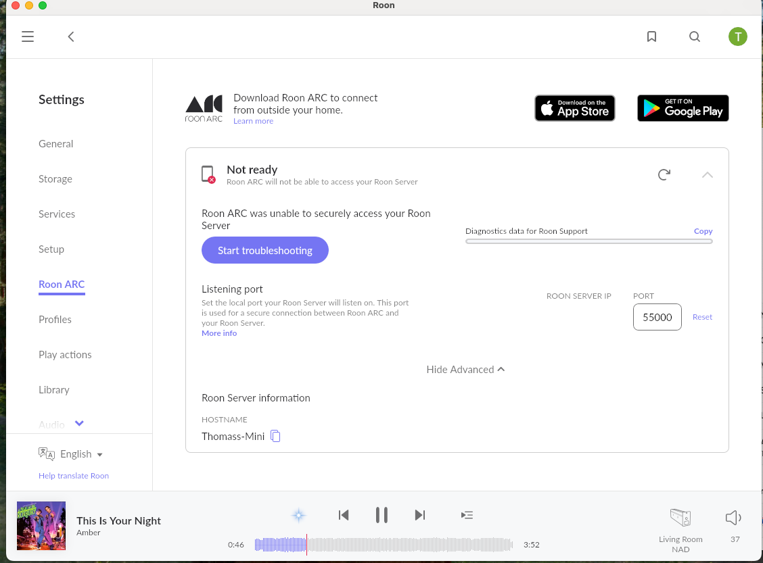
Task: Click the diagnostics data bar
Action: [x=588, y=241]
